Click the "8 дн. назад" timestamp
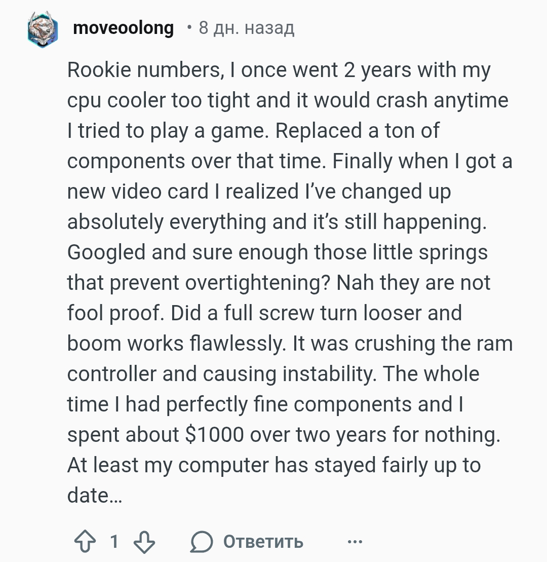Viewport: 547px width, 562px height. click(246, 28)
